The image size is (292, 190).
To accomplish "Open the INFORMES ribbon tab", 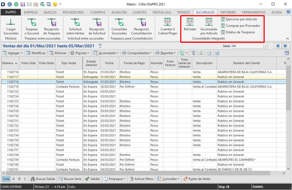I will coord(228,12).
